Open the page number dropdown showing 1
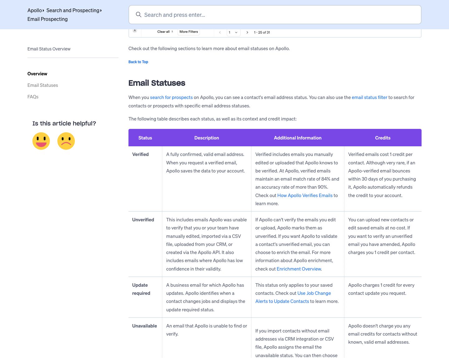The height and width of the screenshot is (358, 449). point(234,32)
